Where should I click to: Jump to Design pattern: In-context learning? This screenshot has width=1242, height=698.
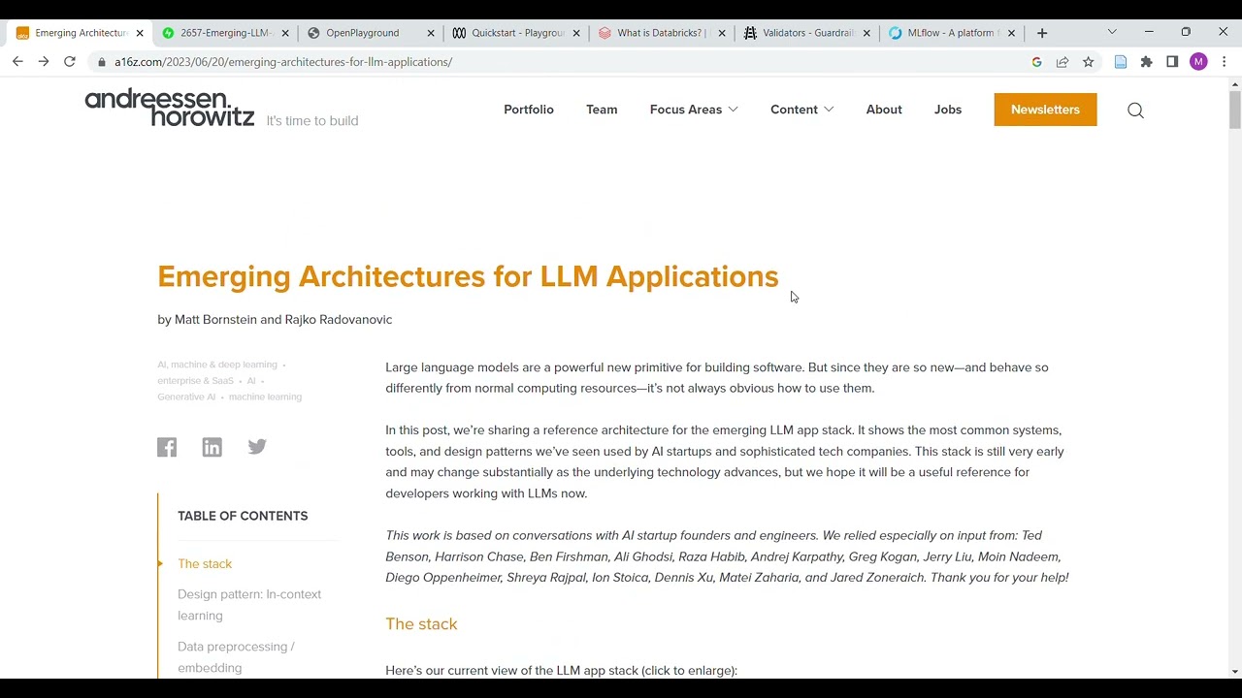point(249,605)
